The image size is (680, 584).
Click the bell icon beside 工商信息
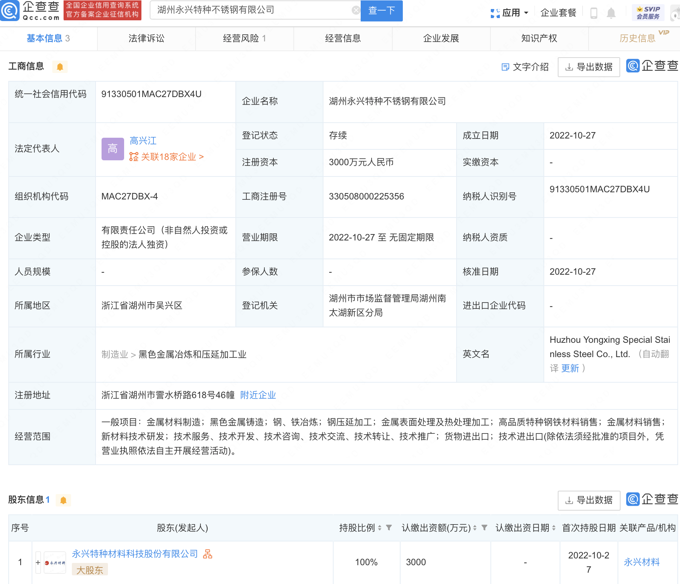[60, 67]
